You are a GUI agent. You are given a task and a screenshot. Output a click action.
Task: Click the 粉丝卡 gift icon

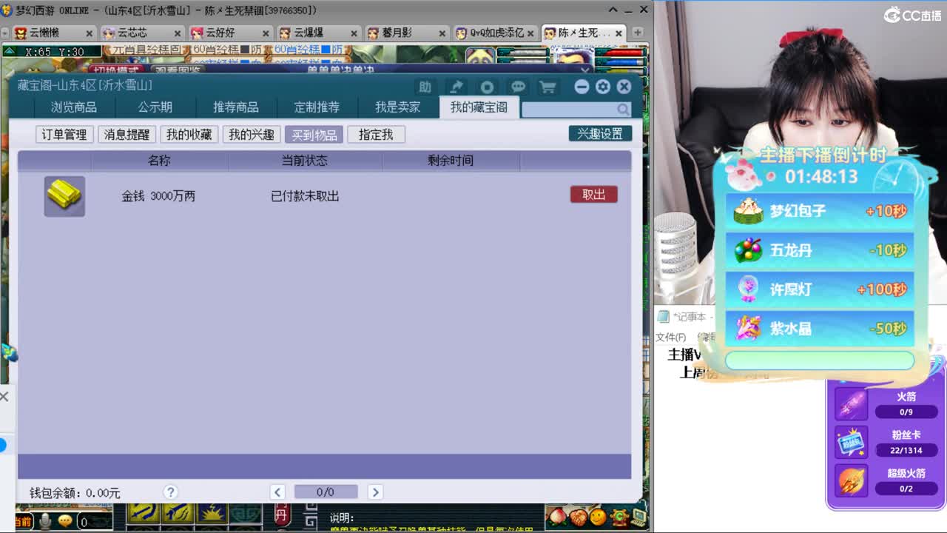tap(852, 442)
